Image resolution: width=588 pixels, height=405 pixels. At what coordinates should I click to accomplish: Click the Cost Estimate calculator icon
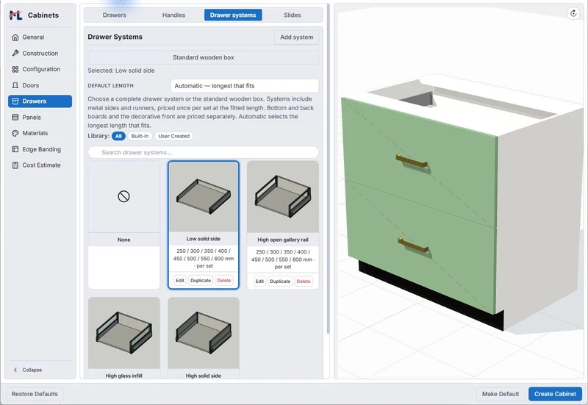point(15,165)
